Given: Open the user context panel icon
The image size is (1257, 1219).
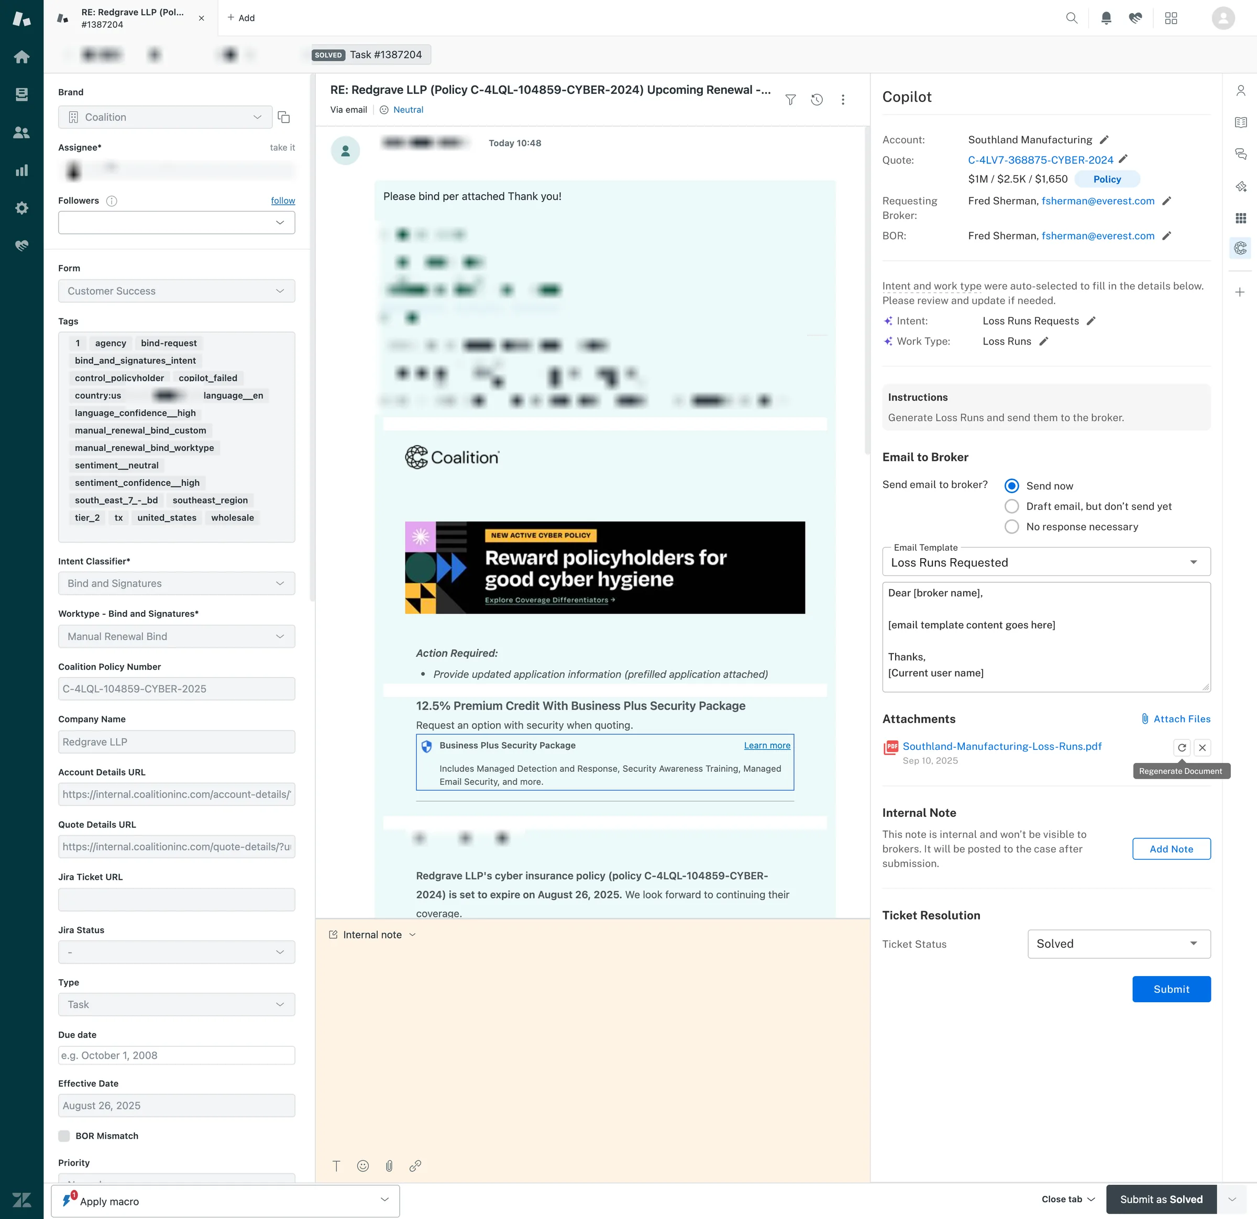Looking at the screenshot, I should 1241,91.
